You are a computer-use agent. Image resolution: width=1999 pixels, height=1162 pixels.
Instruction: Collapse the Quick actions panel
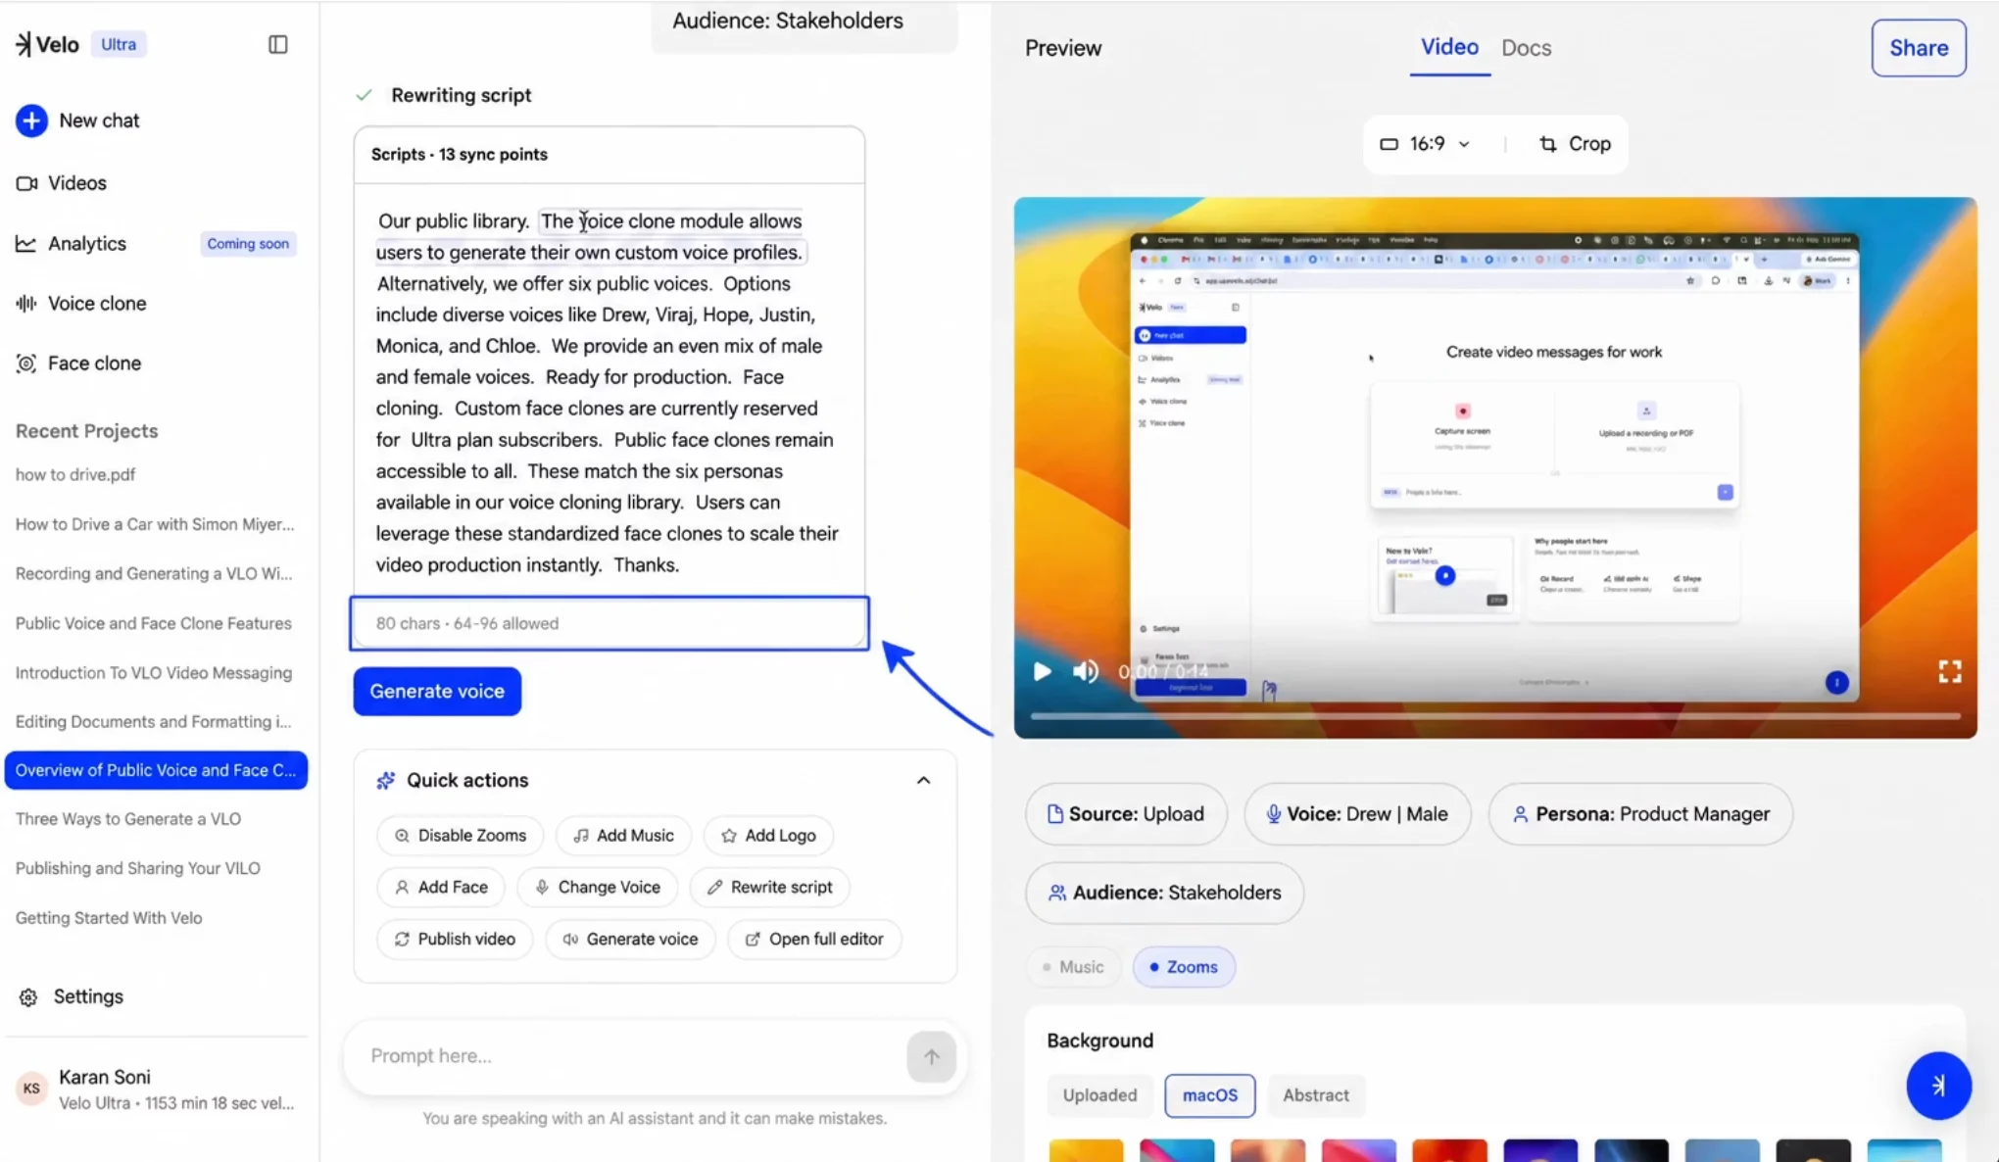(x=923, y=781)
